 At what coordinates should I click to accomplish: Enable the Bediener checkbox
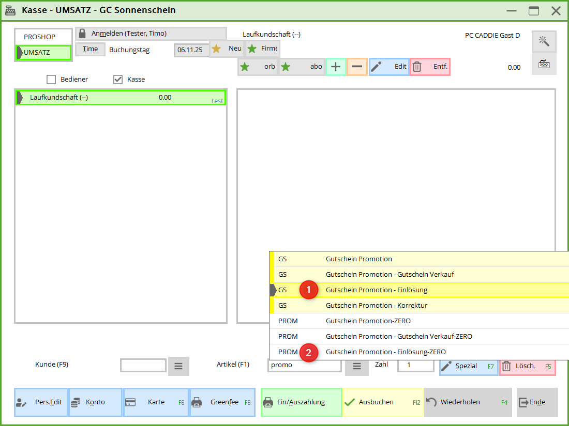coord(51,80)
